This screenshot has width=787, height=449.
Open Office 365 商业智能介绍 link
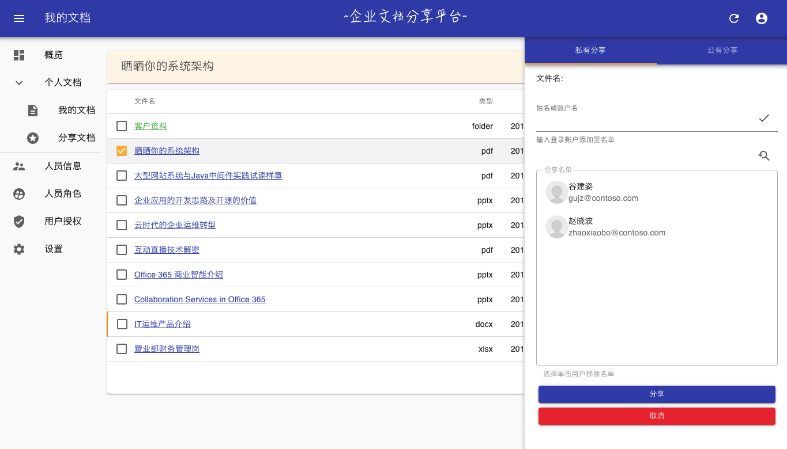click(179, 275)
